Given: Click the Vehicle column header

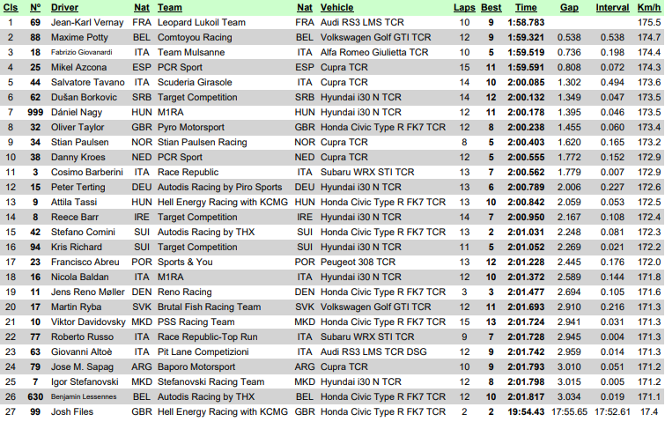Looking at the screenshot, I should [336, 8].
